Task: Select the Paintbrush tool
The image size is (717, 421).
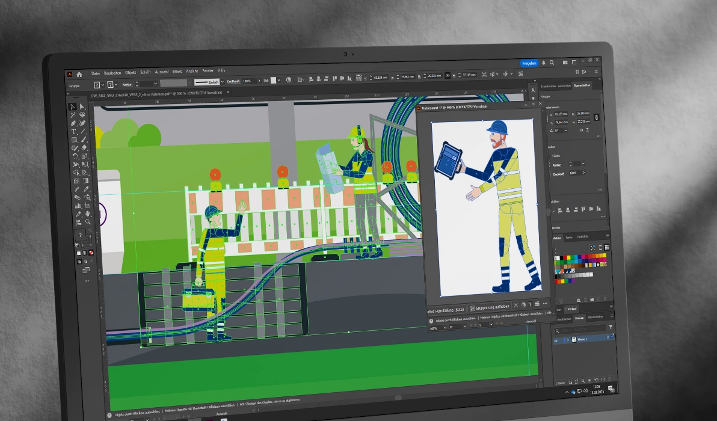Action: tap(84, 140)
